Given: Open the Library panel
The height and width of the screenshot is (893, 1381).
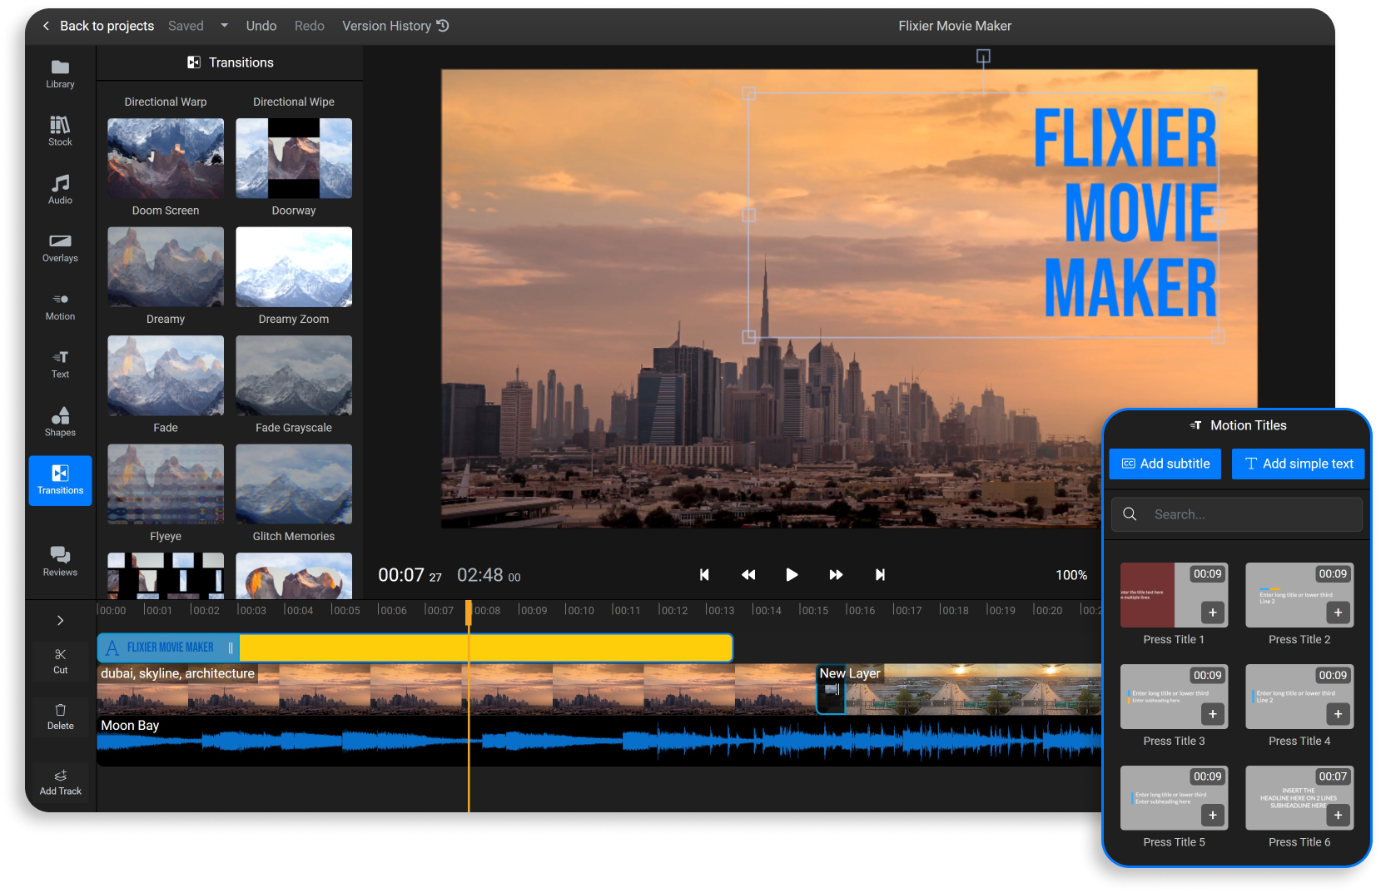Looking at the screenshot, I should (59, 73).
